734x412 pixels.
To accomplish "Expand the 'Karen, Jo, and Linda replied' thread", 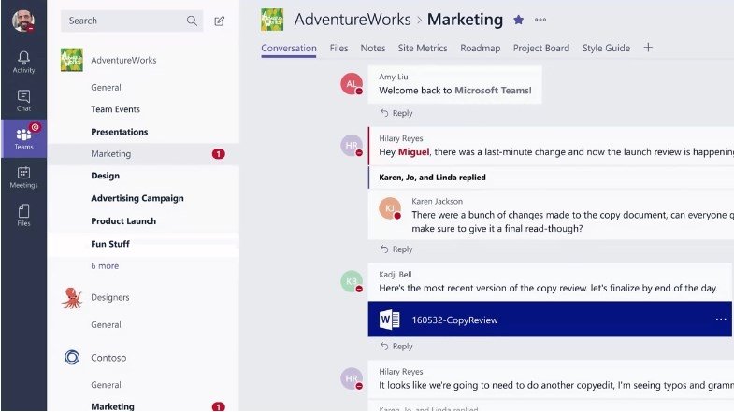I will [433, 178].
